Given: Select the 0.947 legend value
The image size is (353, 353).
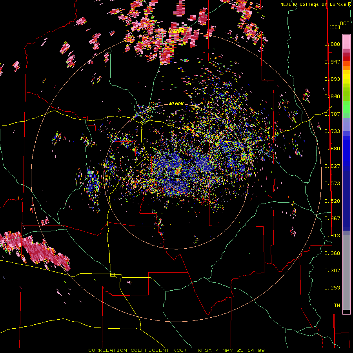Looking at the screenshot, I should [332, 62].
